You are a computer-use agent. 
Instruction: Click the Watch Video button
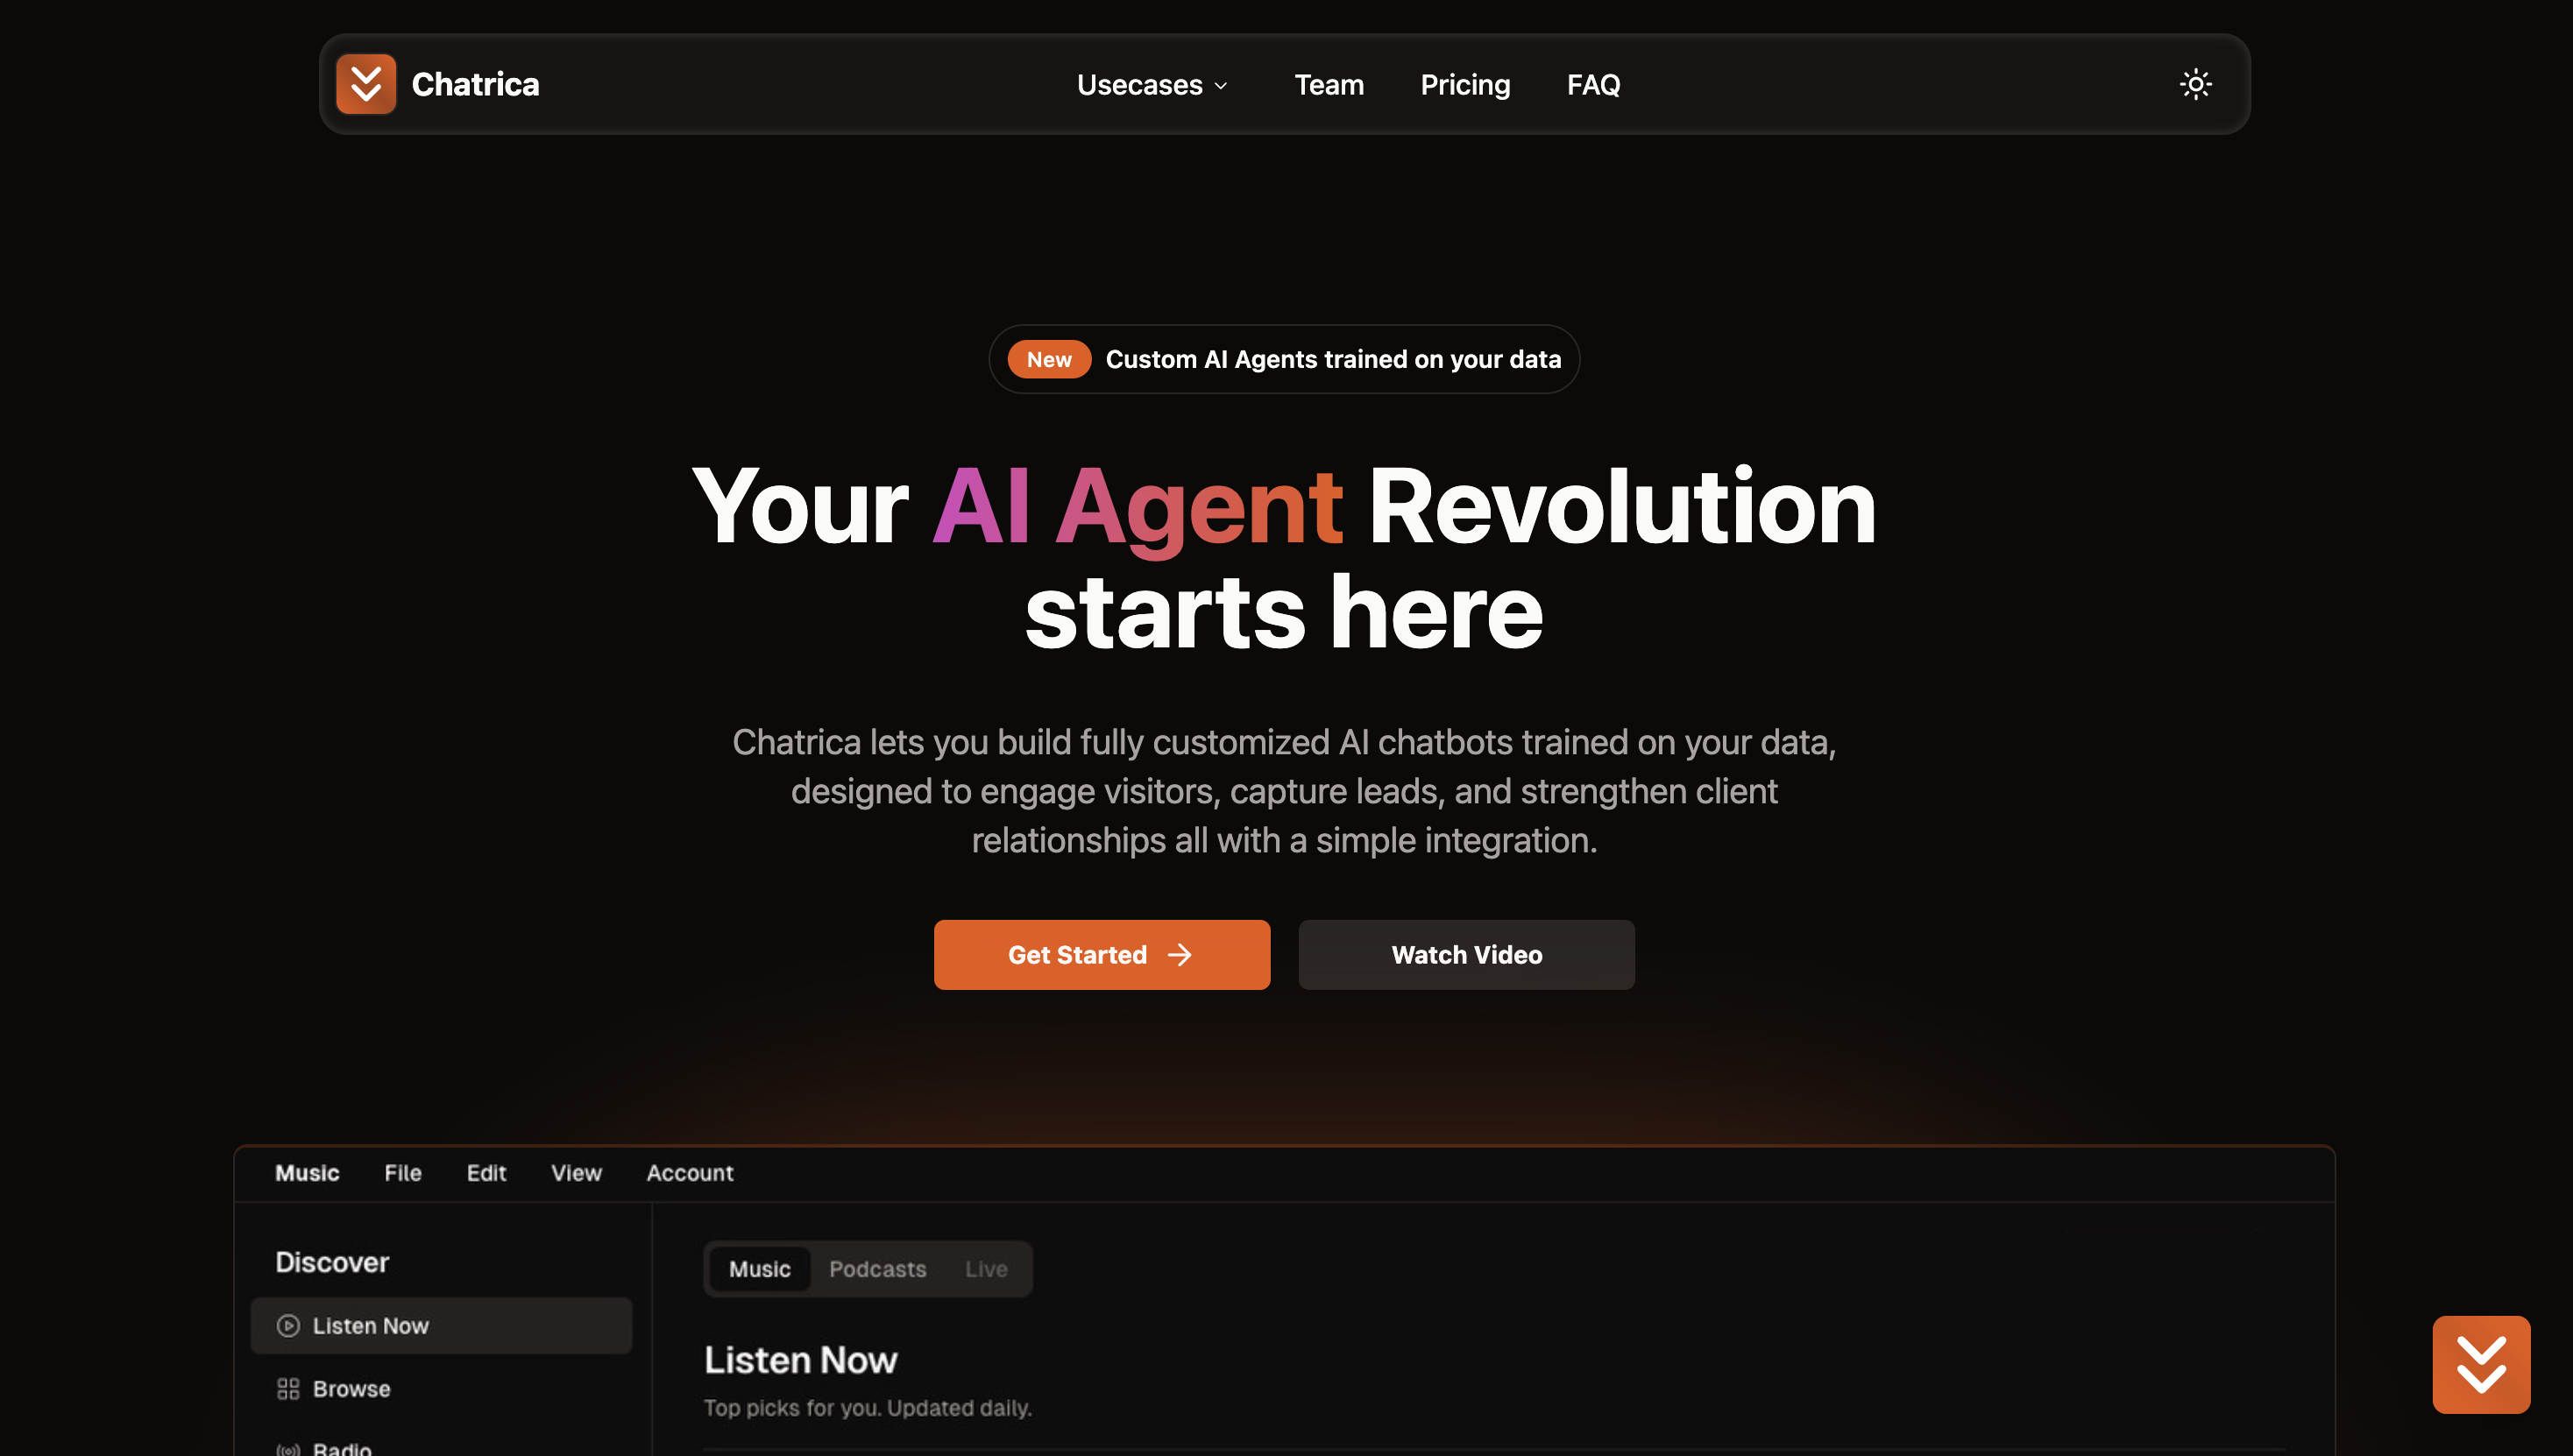point(1466,955)
